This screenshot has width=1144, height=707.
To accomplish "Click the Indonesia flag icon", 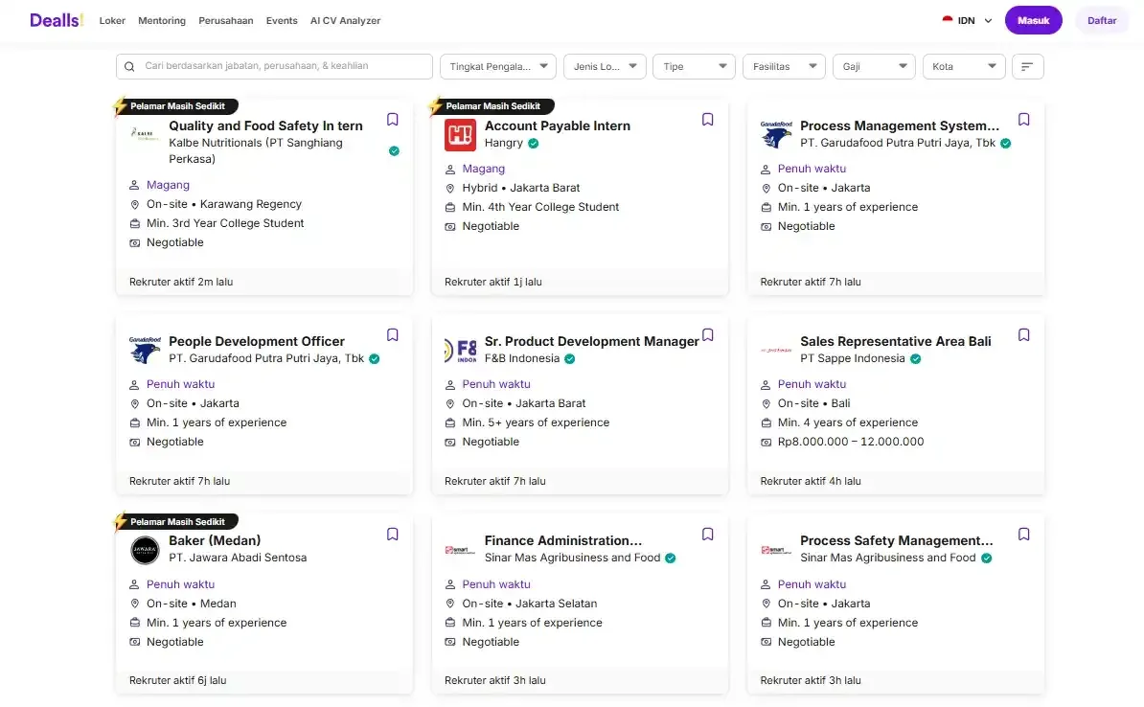I will point(947,20).
